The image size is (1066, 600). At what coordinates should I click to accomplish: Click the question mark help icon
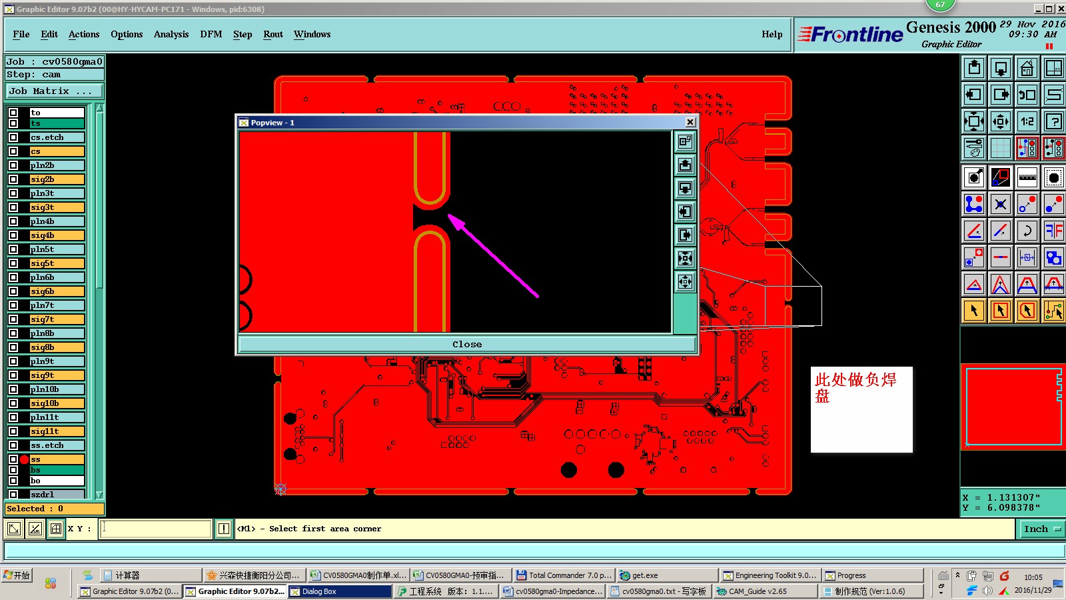[x=1054, y=121]
